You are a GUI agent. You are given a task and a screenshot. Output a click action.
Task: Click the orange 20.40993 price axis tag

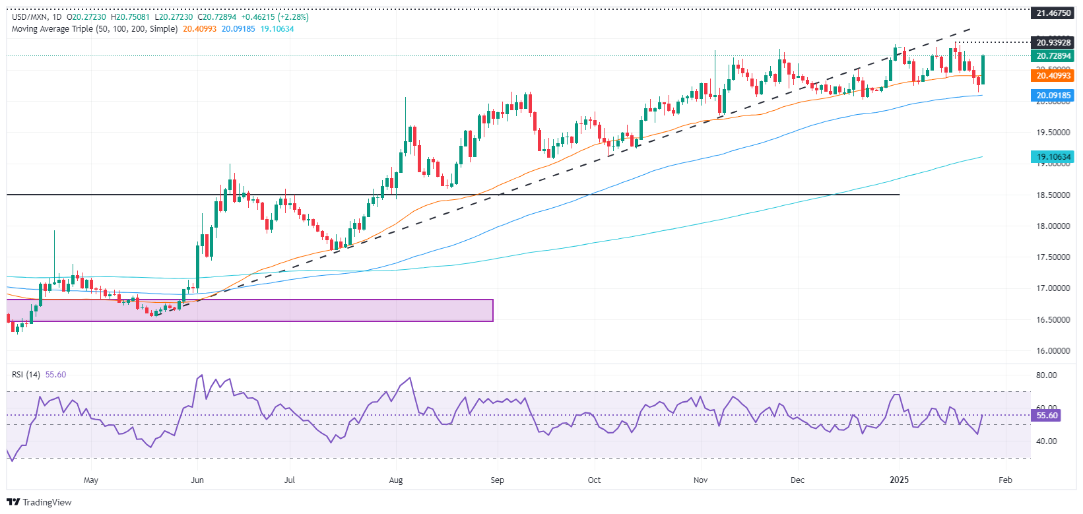pos(1053,76)
